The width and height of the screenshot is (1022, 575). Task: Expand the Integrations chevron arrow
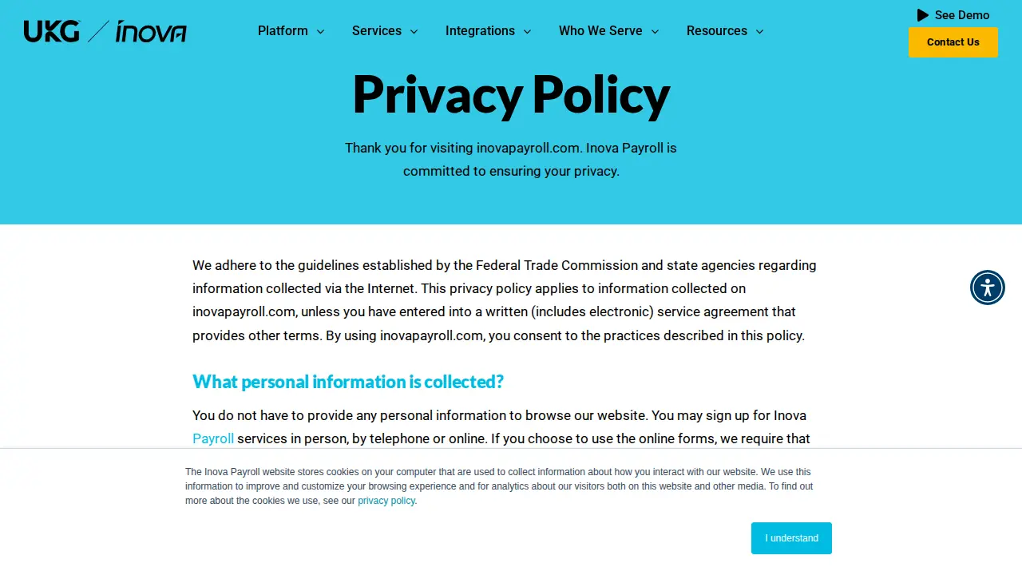click(x=527, y=32)
